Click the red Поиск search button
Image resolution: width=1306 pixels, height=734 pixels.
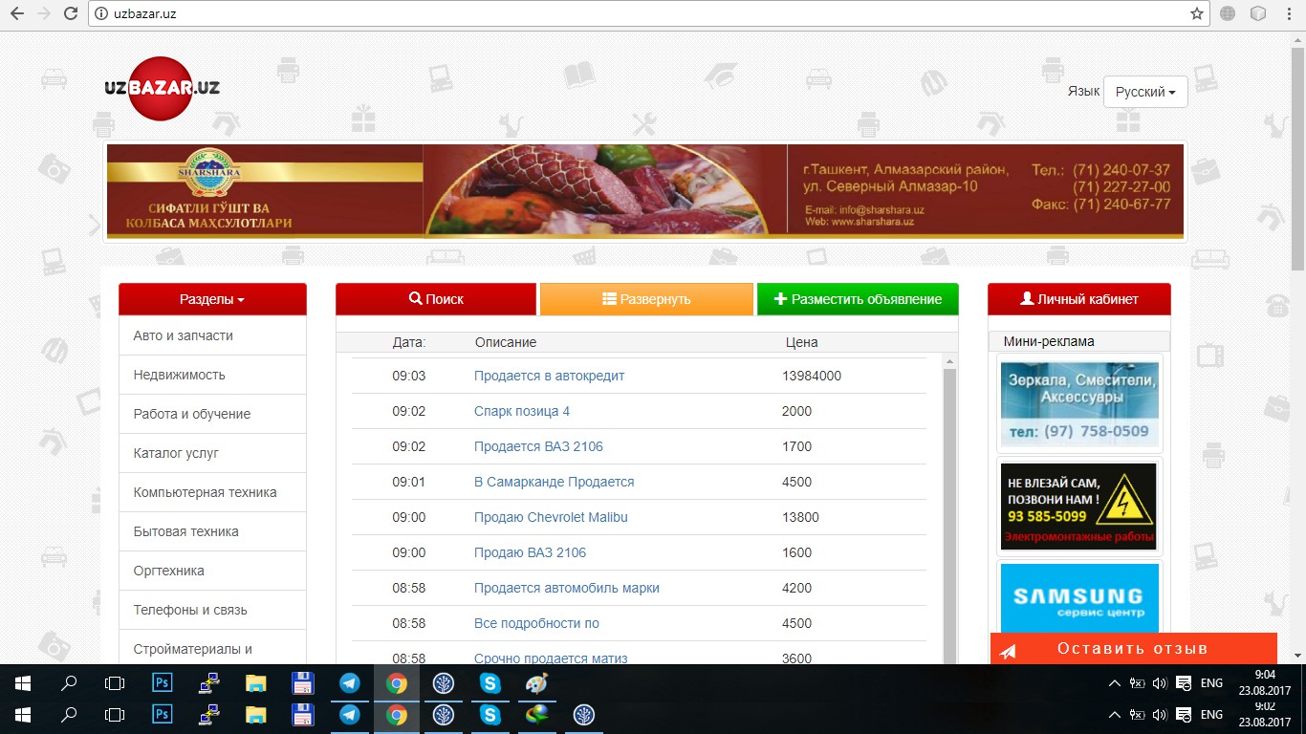(436, 299)
